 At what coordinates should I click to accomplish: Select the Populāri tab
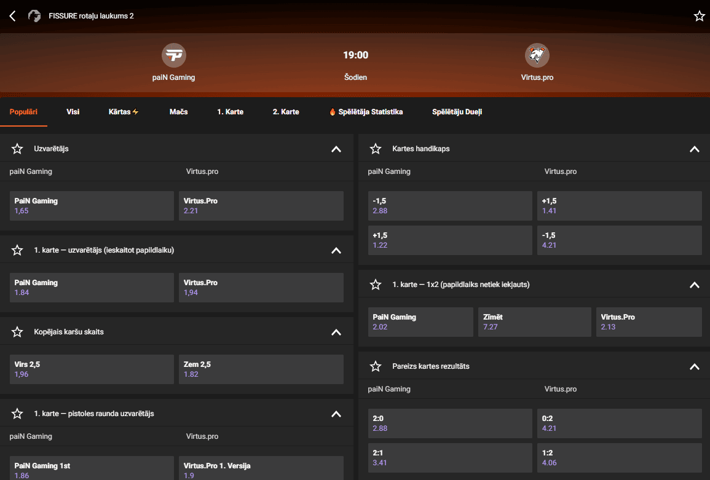(23, 112)
